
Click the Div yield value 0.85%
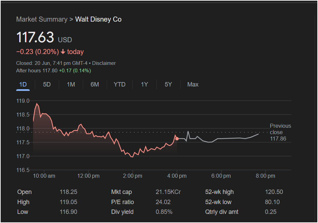pyautogui.click(x=164, y=212)
